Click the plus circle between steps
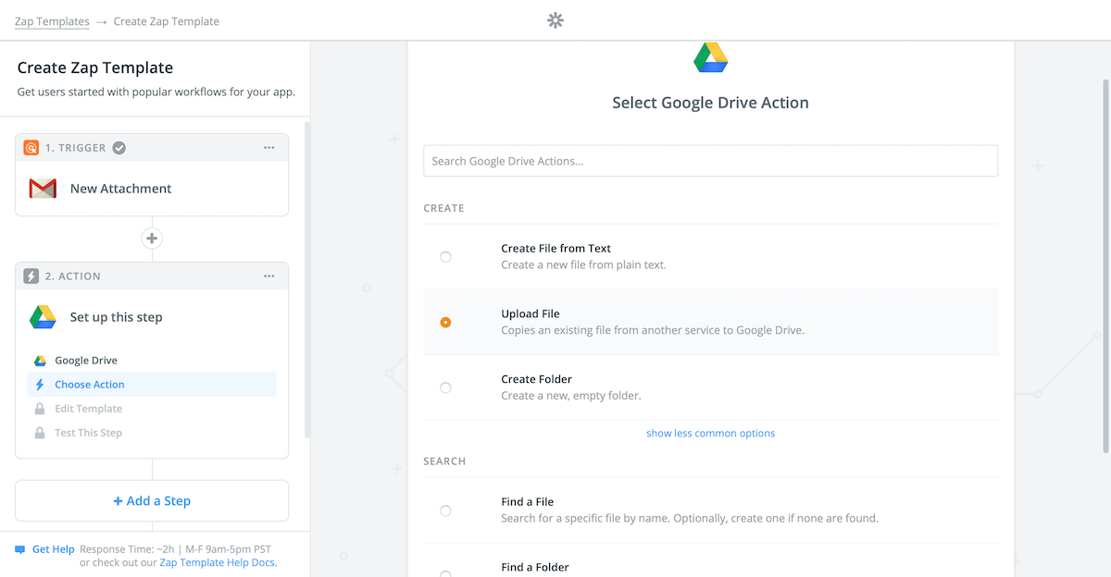Viewport: 1111px width, 577px height. click(152, 239)
